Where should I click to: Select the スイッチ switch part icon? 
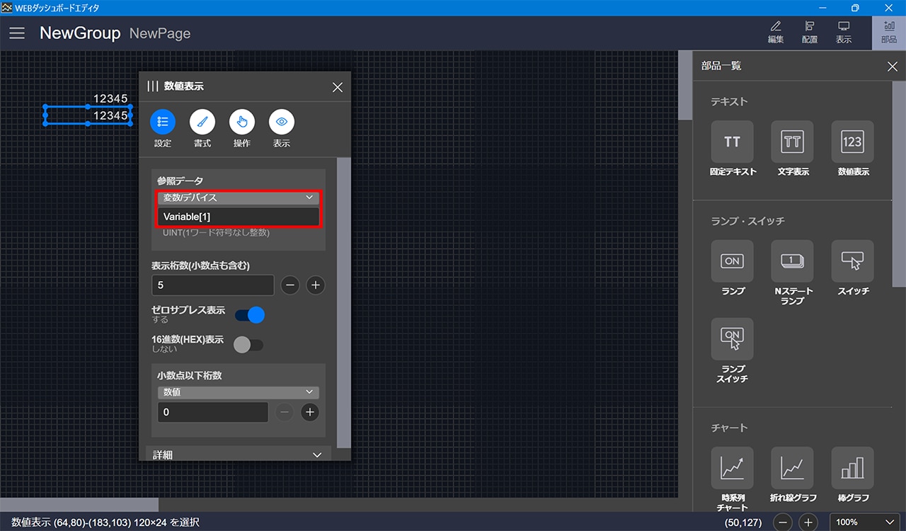(852, 261)
